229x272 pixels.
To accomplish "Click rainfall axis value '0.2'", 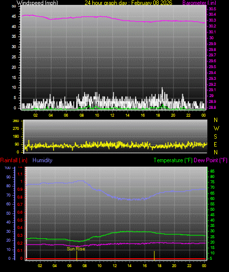I will pos(20,243).
